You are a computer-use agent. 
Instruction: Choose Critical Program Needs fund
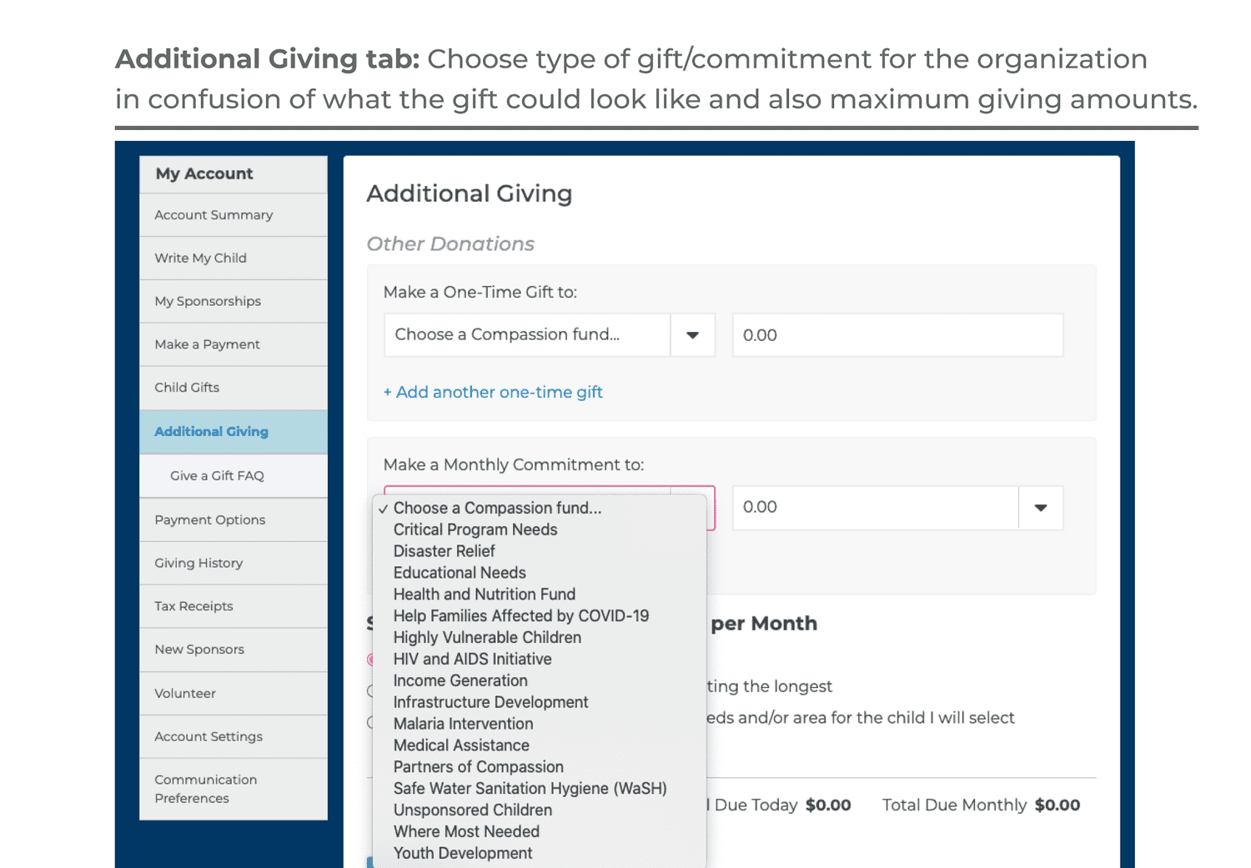[x=540, y=529]
